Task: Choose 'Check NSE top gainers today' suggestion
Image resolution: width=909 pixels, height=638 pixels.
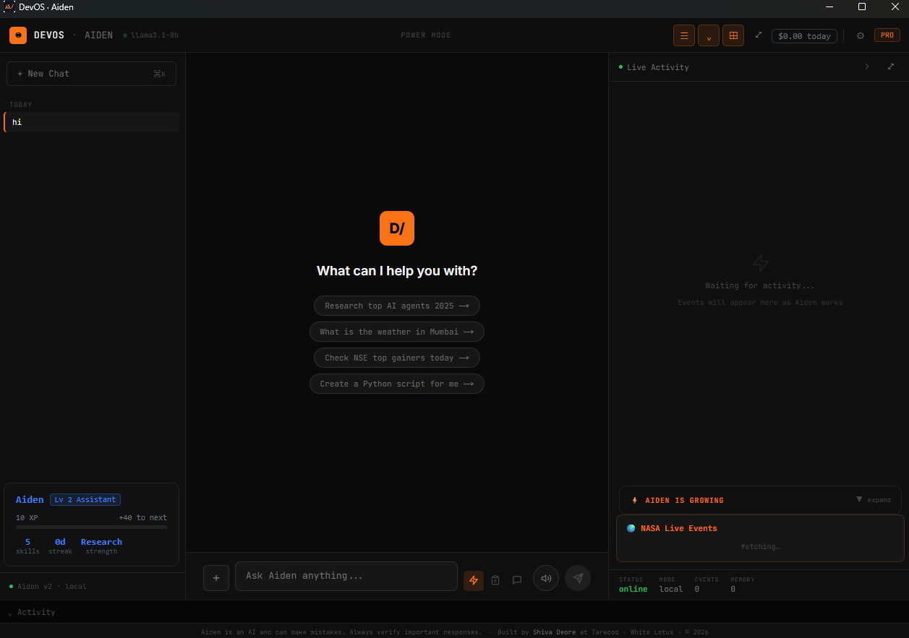Action: pyautogui.click(x=397, y=358)
